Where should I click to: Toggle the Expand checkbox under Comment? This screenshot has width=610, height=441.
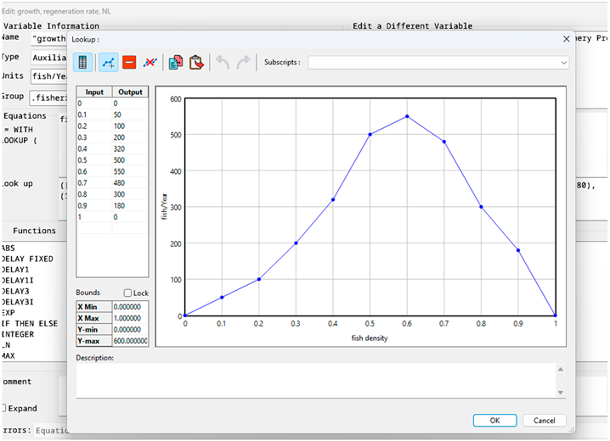[x=3, y=408]
